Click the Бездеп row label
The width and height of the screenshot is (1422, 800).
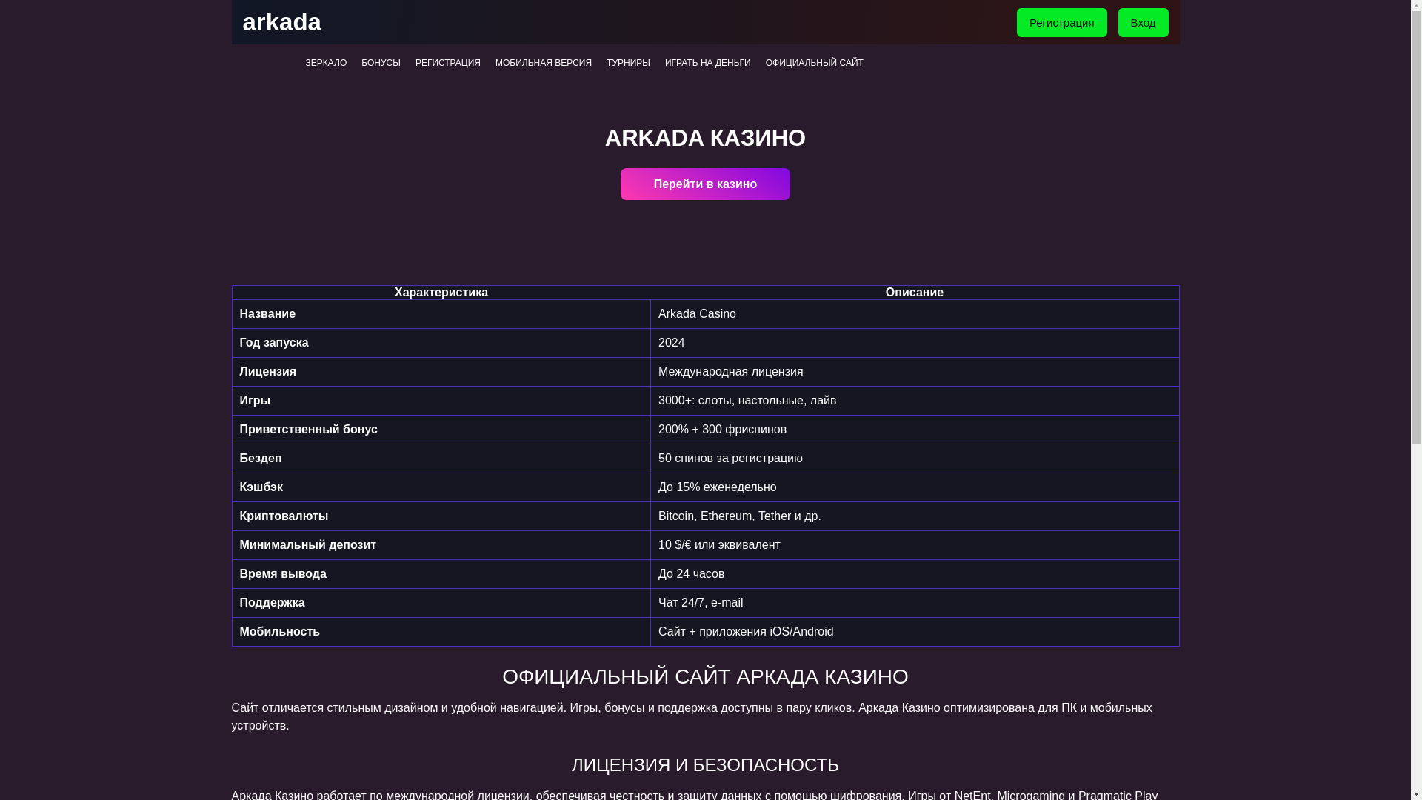(x=261, y=459)
